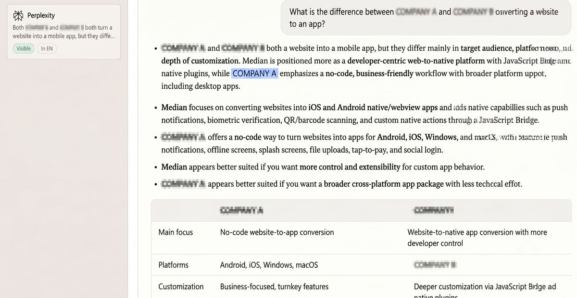Click the bold text developer-centric web-to-native platform
577x298 pixels.
point(416,61)
